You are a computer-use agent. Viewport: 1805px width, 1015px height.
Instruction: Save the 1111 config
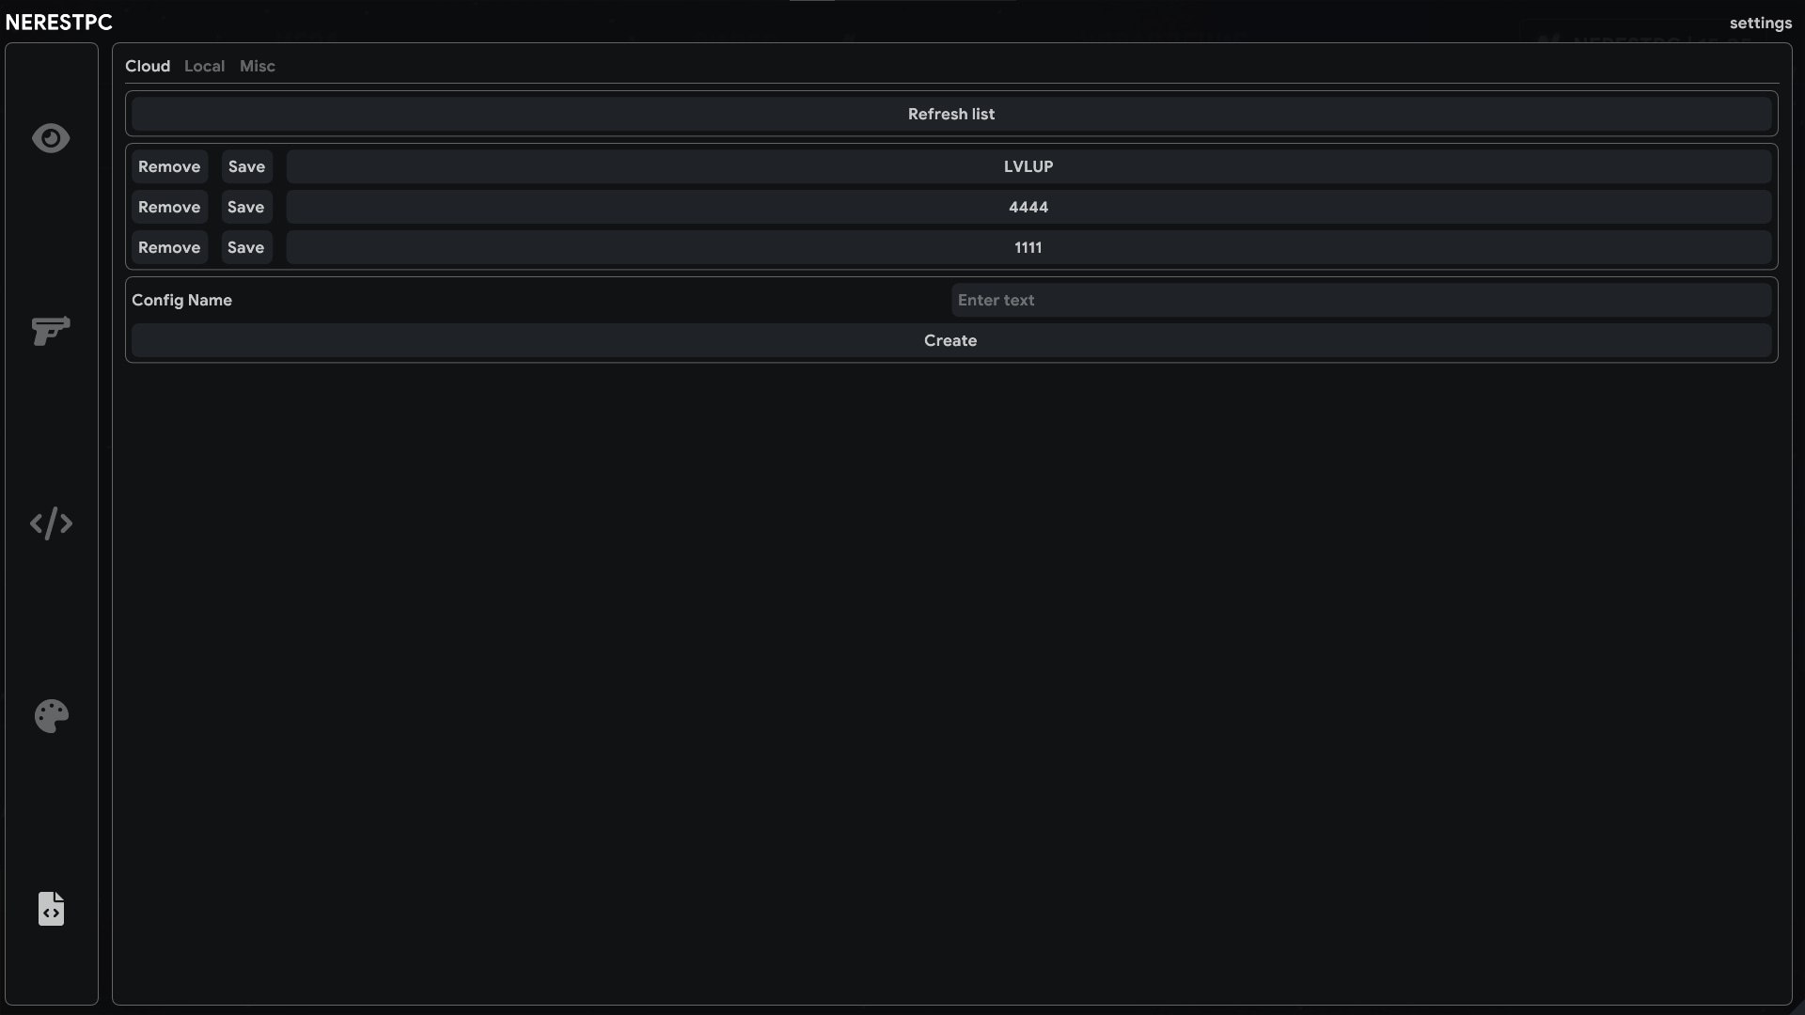(x=246, y=247)
